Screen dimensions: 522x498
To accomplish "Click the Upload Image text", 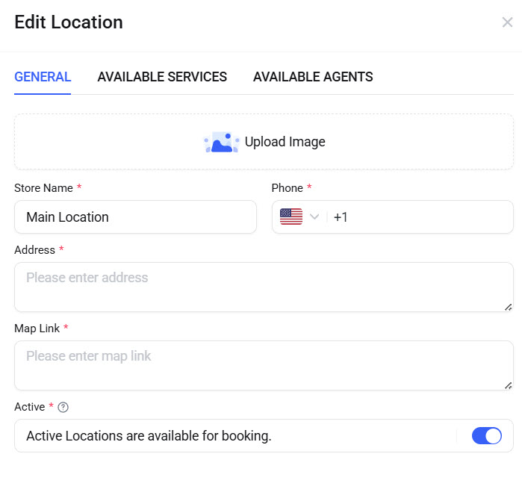I will click(285, 142).
